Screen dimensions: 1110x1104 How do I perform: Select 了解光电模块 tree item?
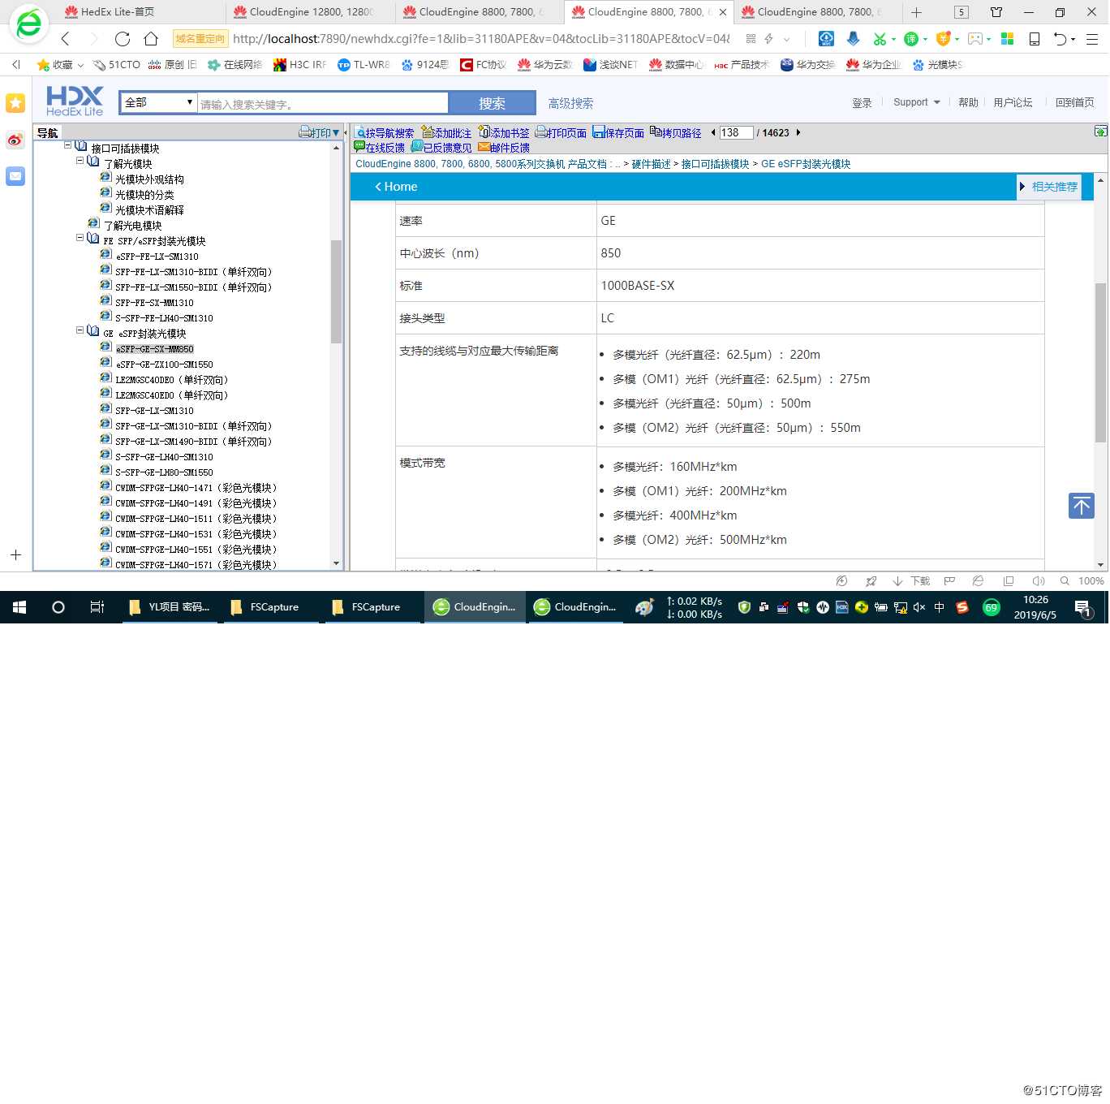(132, 226)
